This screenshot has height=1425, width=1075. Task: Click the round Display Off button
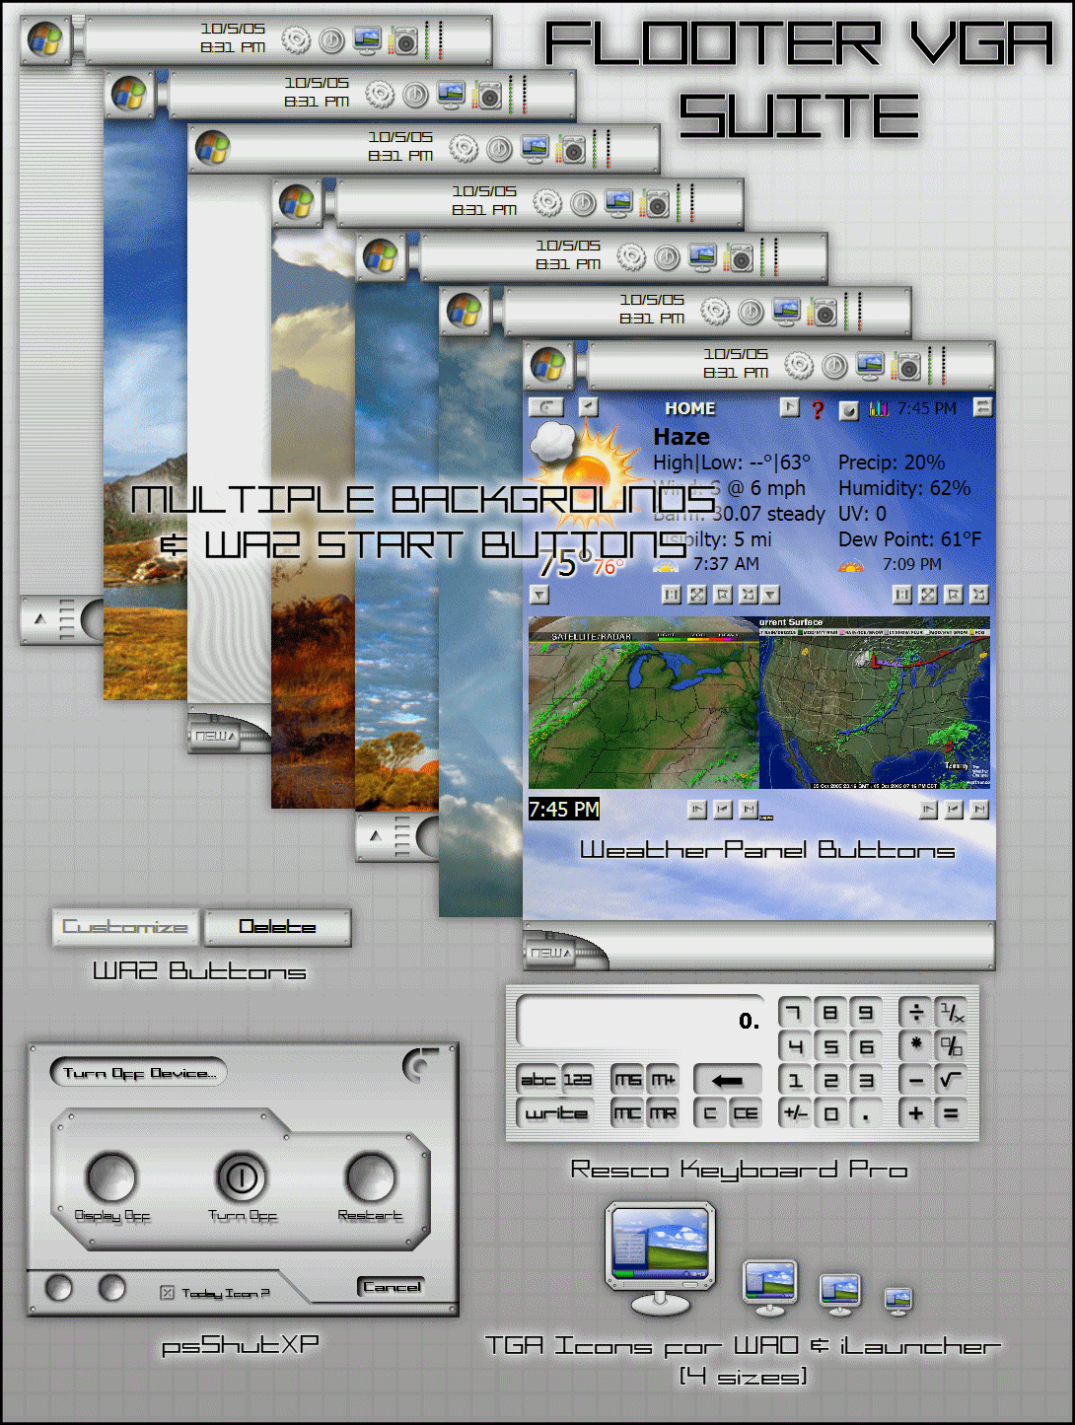(x=111, y=1177)
